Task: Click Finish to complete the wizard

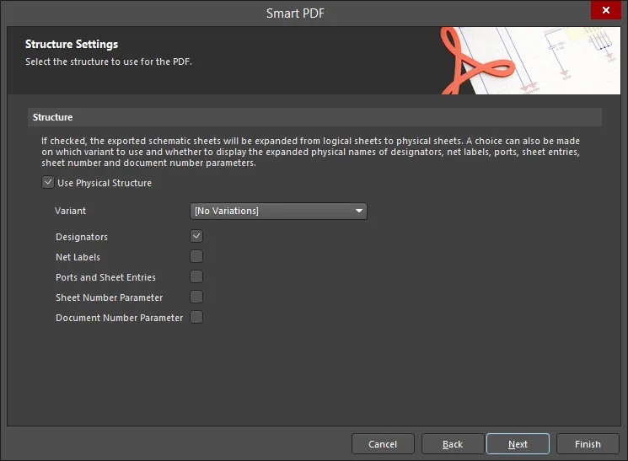Action: [x=588, y=444]
